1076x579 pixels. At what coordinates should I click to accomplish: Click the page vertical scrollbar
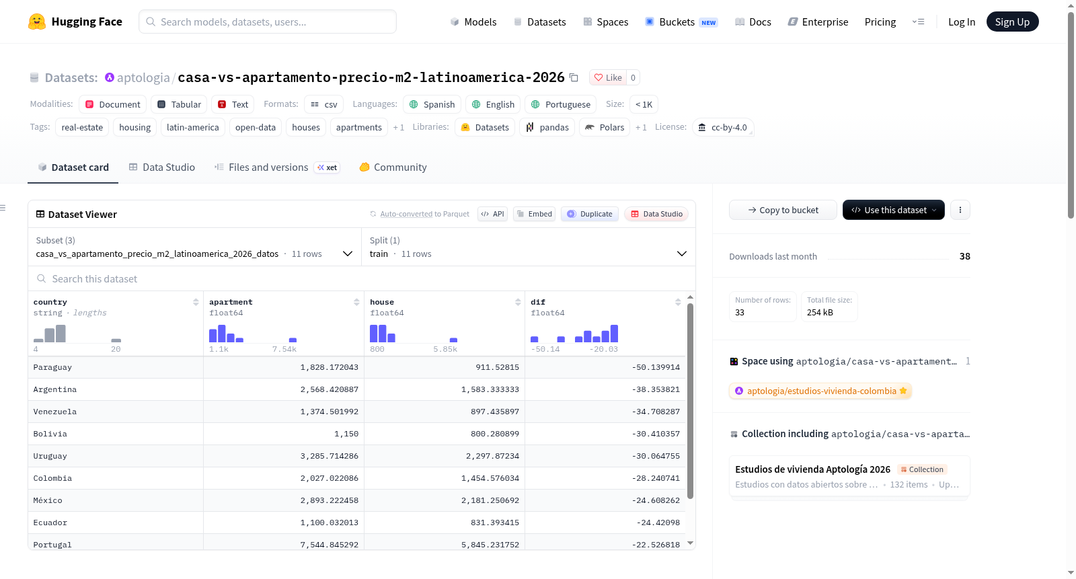(x=1071, y=114)
